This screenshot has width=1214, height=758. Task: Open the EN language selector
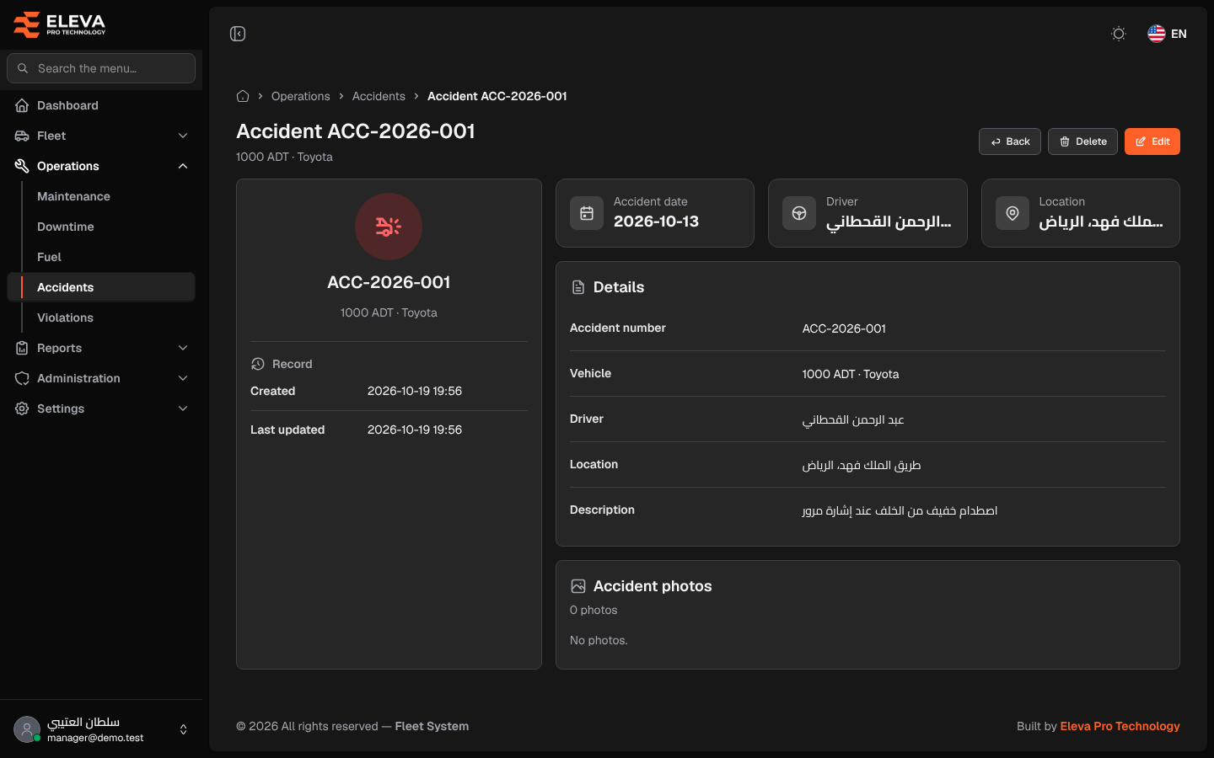(1168, 34)
